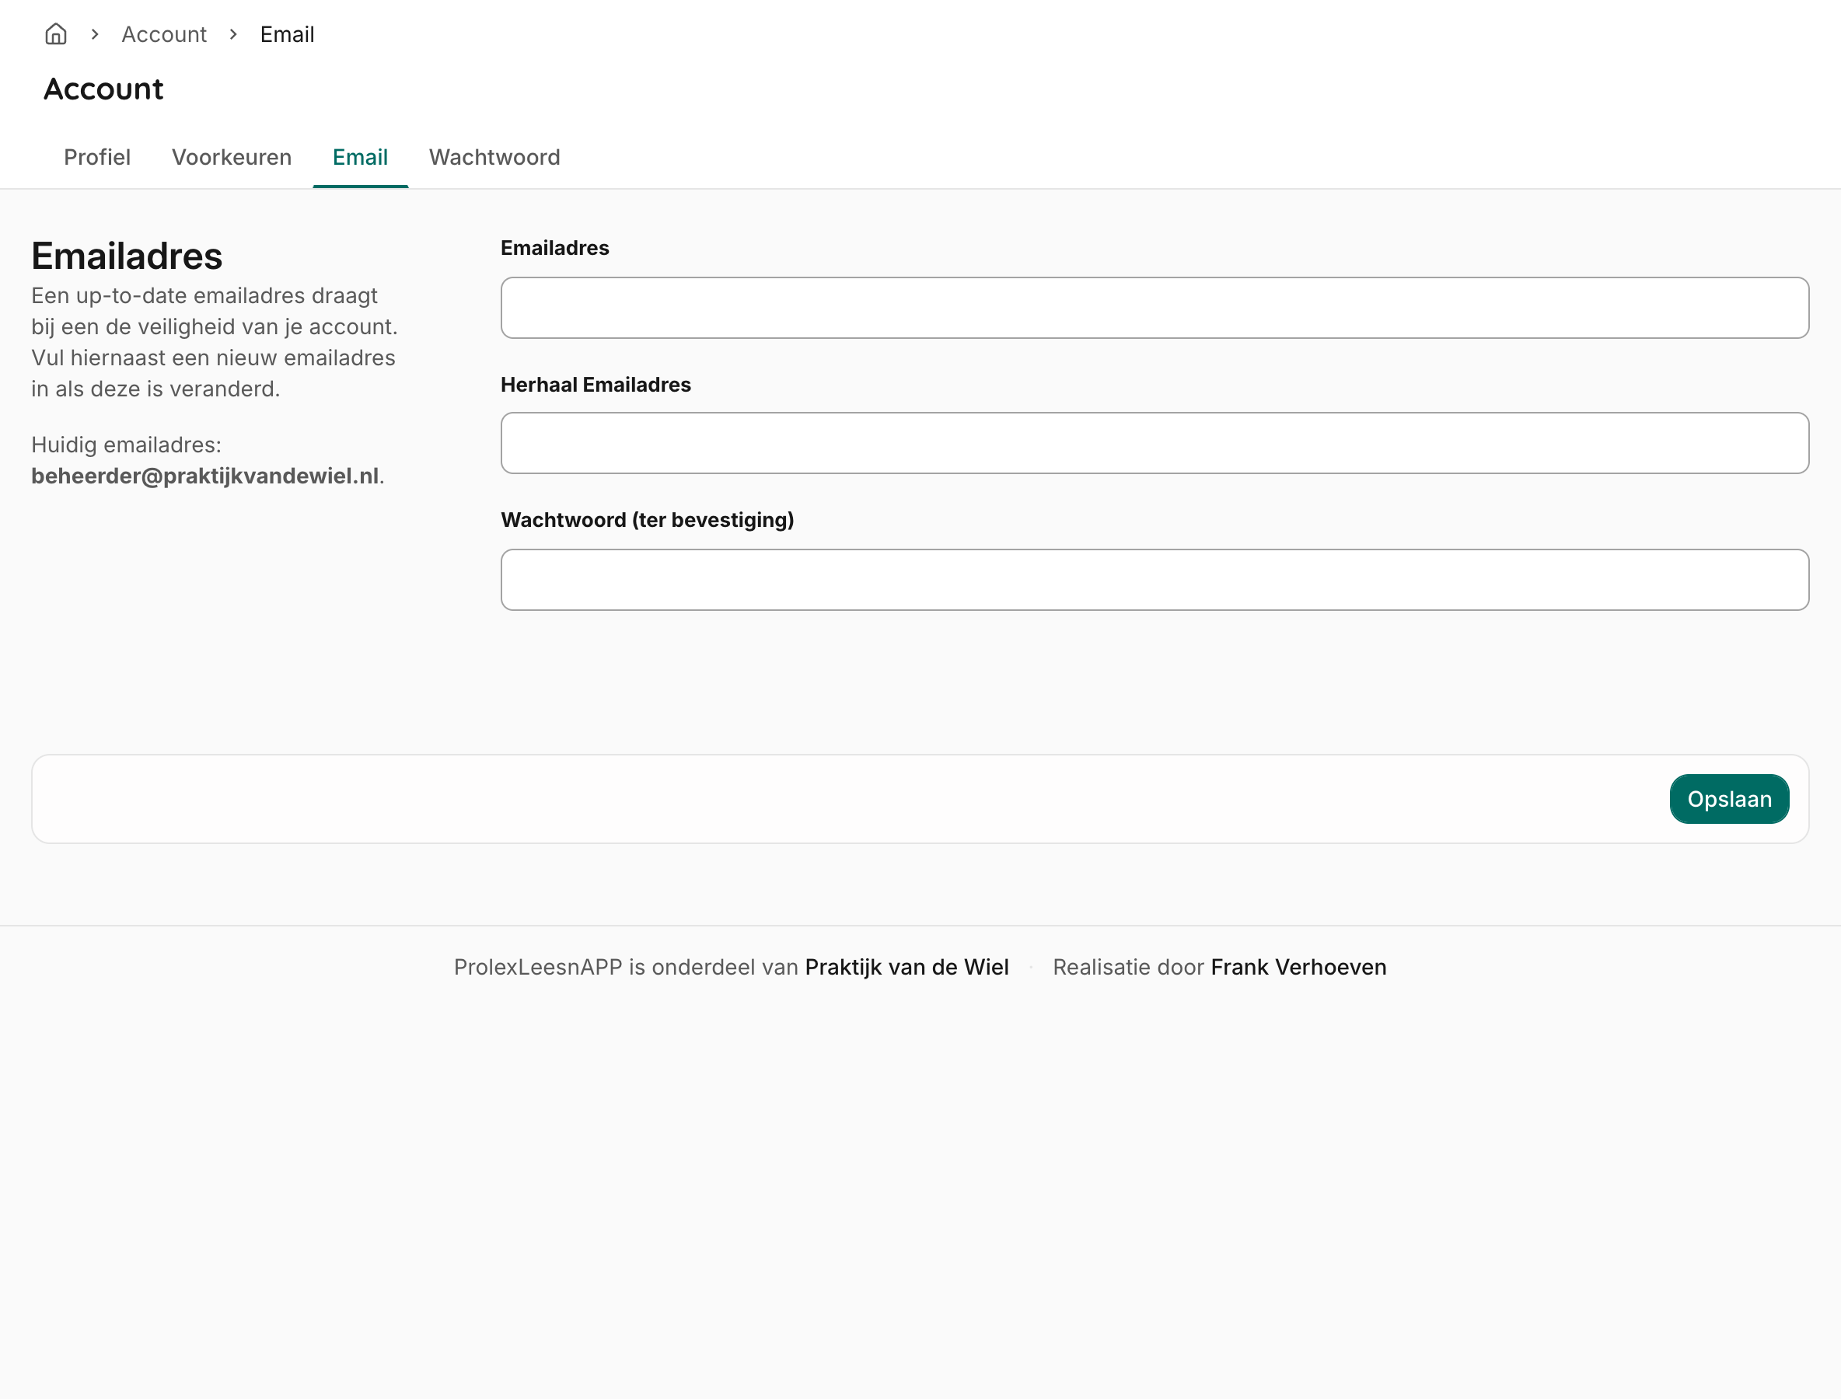Open the home icon in breadcrumb
1841x1399 pixels.
pos(56,34)
